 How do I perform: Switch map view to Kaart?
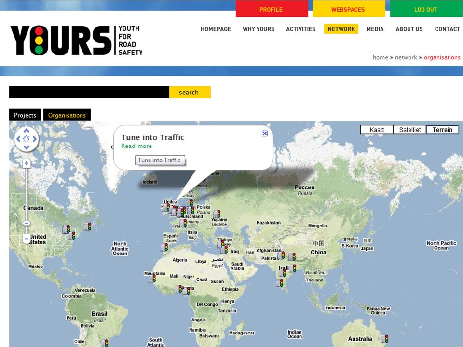pos(377,130)
